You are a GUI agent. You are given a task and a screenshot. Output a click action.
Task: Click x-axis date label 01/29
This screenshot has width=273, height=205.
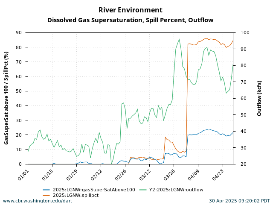click(72, 175)
